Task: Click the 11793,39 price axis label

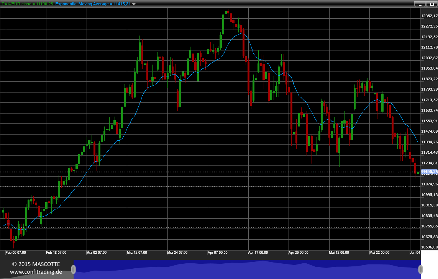Action: (429, 89)
